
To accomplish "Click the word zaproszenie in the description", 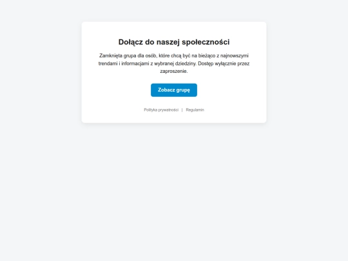I will (174, 72).
